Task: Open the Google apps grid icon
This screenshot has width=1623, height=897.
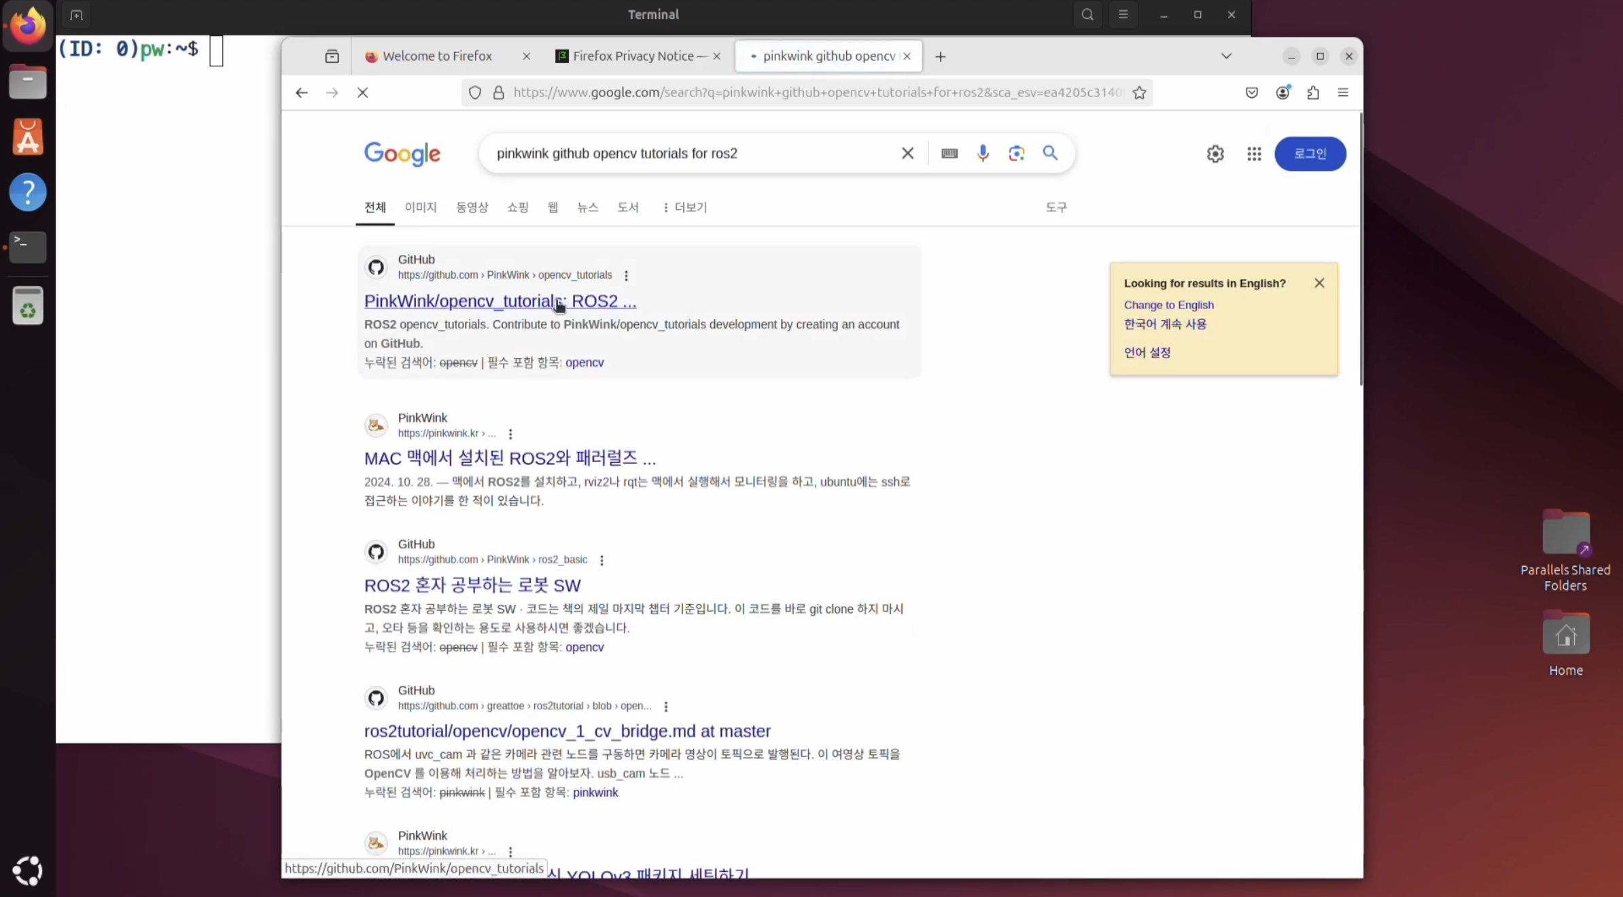Action: [1254, 154]
